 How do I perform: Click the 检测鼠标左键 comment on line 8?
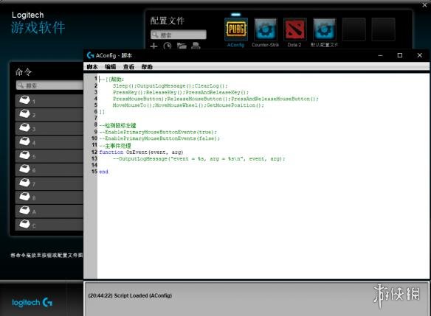pyautogui.click(x=117, y=125)
